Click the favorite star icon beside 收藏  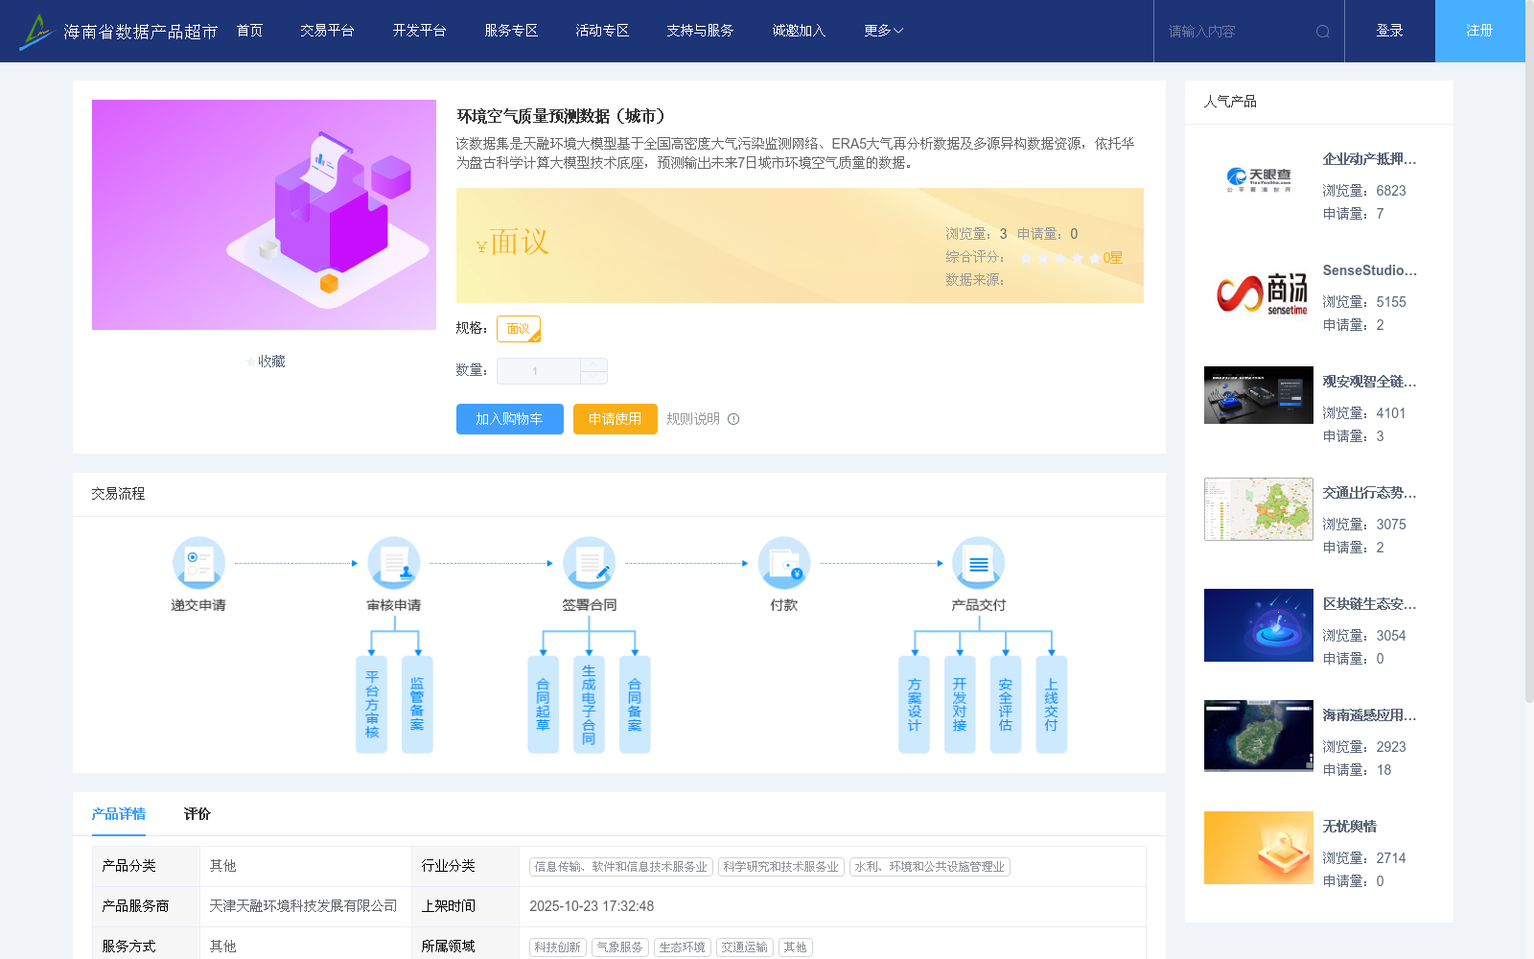click(x=251, y=362)
